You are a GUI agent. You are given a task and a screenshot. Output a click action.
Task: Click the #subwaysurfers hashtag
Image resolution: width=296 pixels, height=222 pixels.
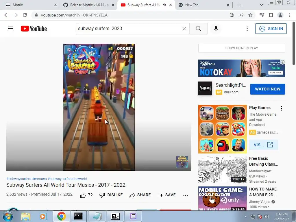(x=19, y=179)
